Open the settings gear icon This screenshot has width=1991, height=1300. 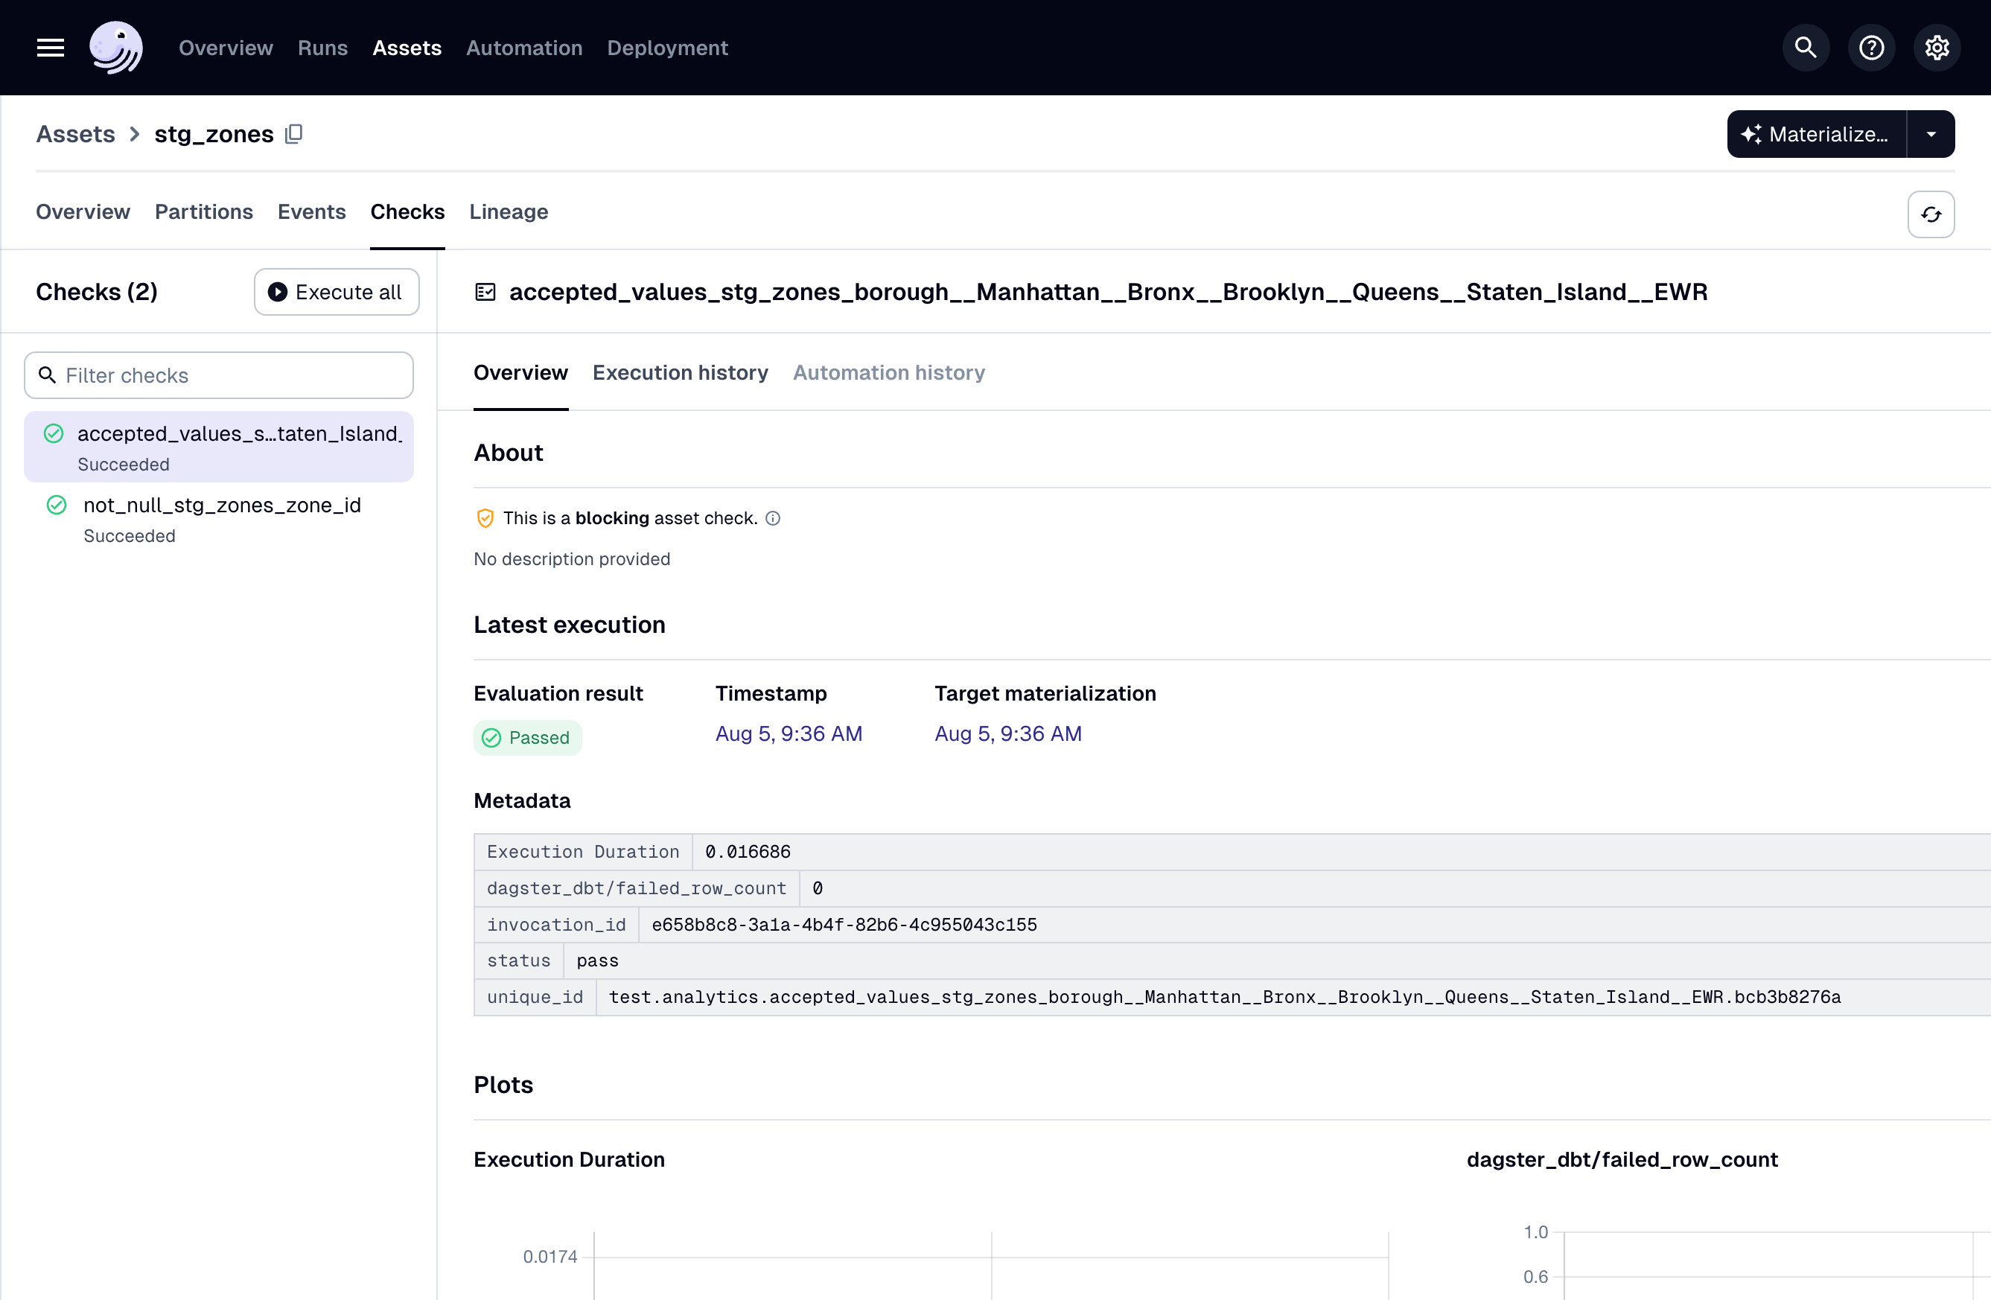pos(1936,48)
